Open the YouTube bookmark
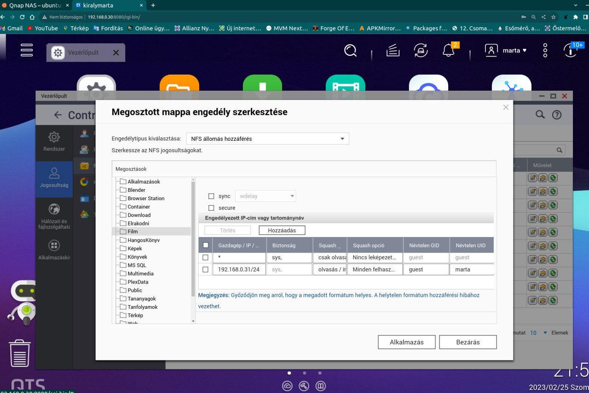The image size is (589, 393). 43,28
